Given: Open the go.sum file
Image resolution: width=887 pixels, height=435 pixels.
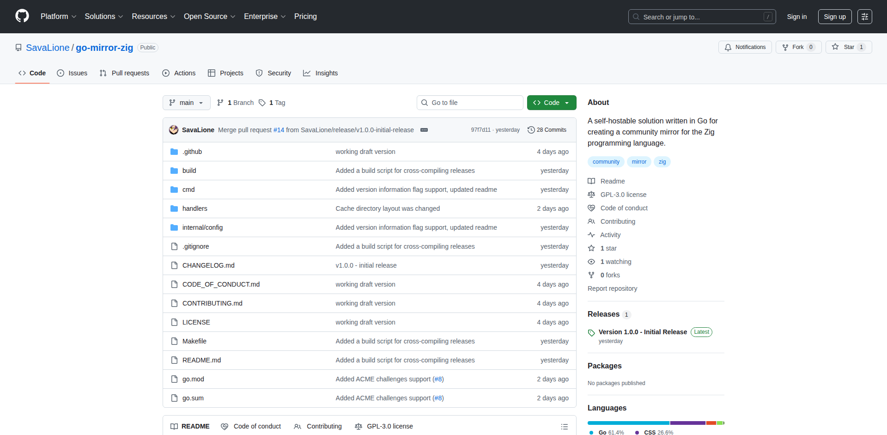Looking at the screenshot, I should (x=193, y=398).
